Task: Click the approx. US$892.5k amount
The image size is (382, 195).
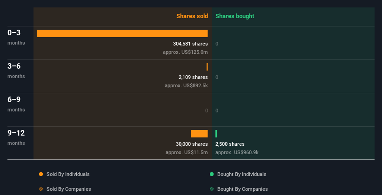Action: tap(186, 85)
